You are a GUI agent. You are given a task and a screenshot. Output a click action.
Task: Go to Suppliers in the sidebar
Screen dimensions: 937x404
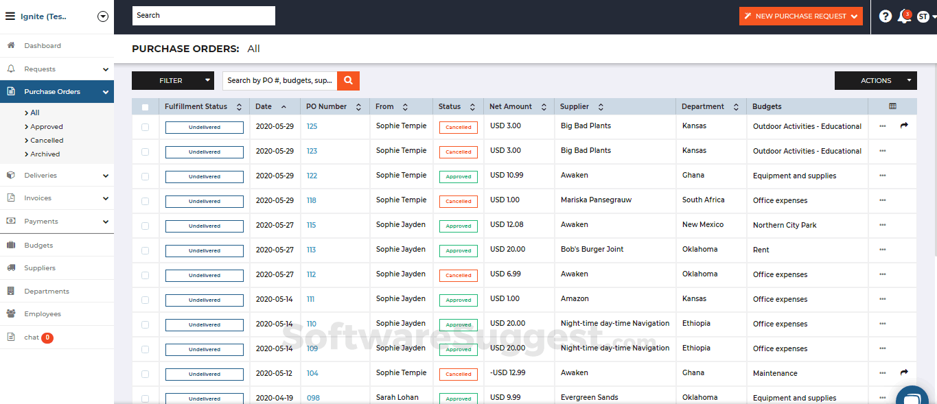[x=40, y=268]
